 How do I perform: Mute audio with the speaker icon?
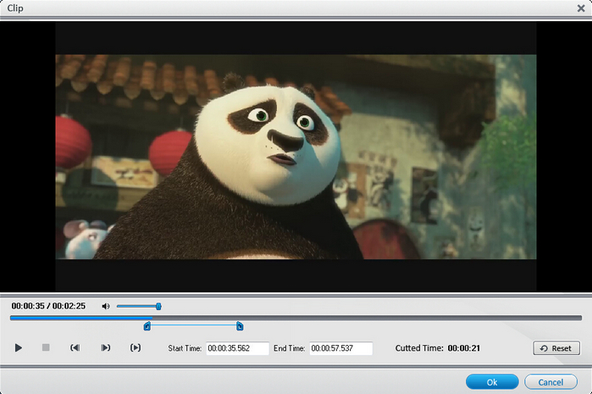tap(106, 306)
